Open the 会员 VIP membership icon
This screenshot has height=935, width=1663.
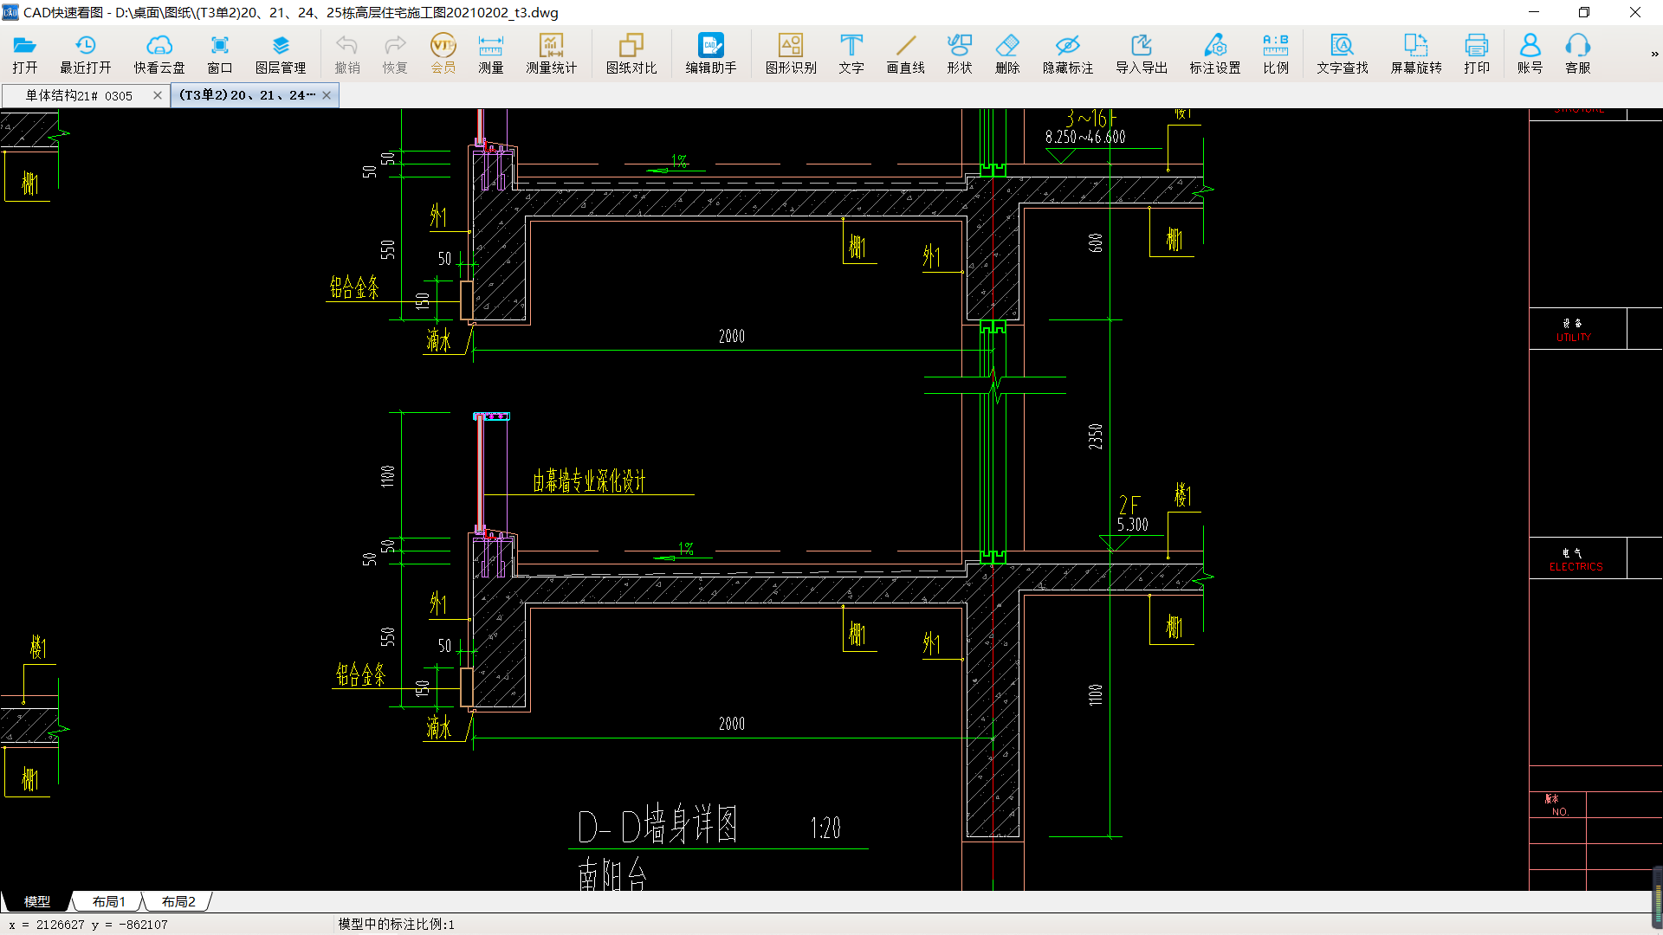[x=443, y=54]
